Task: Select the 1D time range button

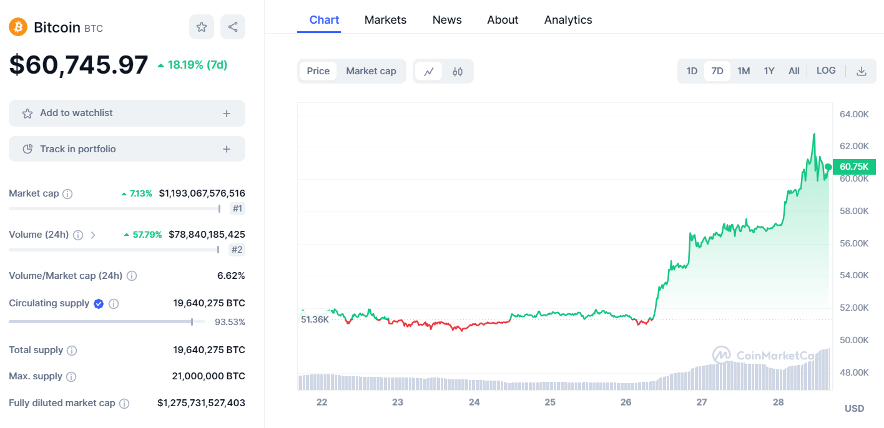Action: tap(692, 71)
